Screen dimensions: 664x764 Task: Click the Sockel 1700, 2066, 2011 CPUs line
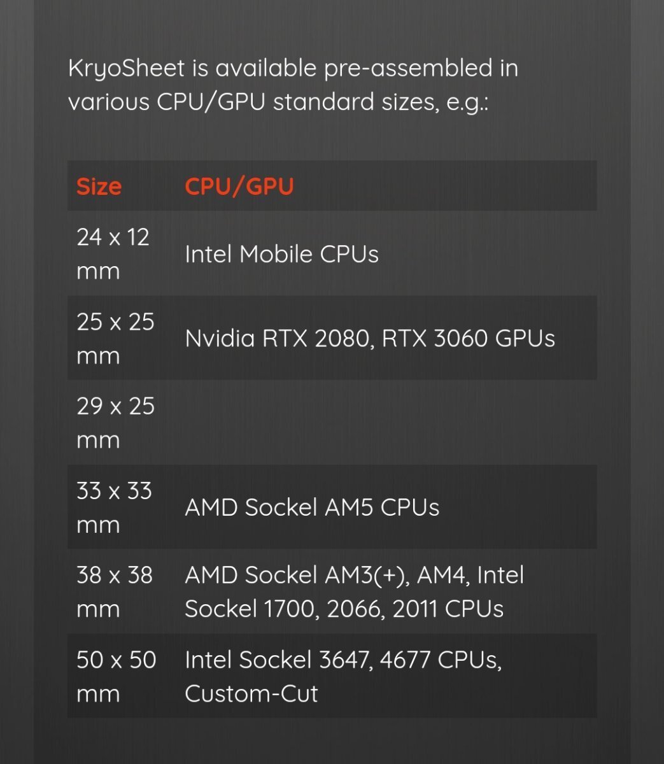(x=344, y=609)
